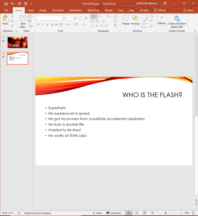Toggle the Notes pane
The height and width of the screenshot is (216, 198).
pos(97,213)
